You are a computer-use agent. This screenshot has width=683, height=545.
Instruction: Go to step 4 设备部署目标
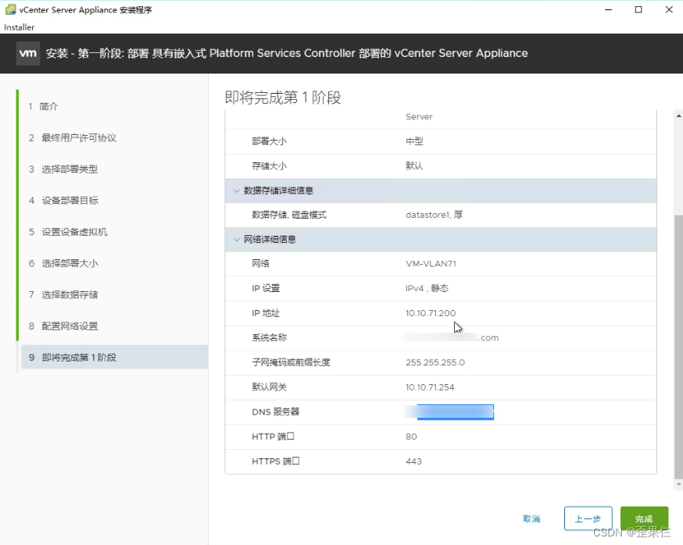63,201
